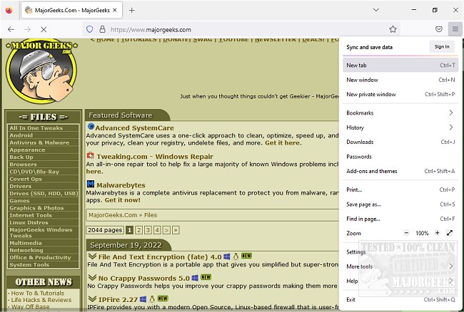464x312 pixels.
Task: Click the site security padlock icon
Action: click(102, 29)
